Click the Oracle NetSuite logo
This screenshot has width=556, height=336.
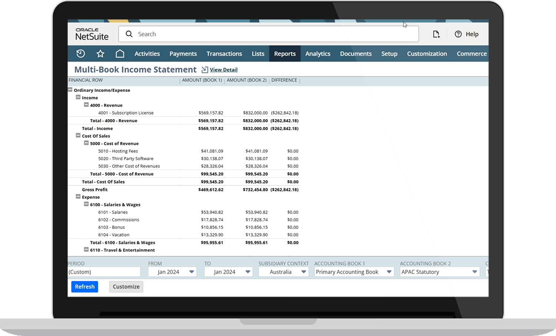[91, 34]
